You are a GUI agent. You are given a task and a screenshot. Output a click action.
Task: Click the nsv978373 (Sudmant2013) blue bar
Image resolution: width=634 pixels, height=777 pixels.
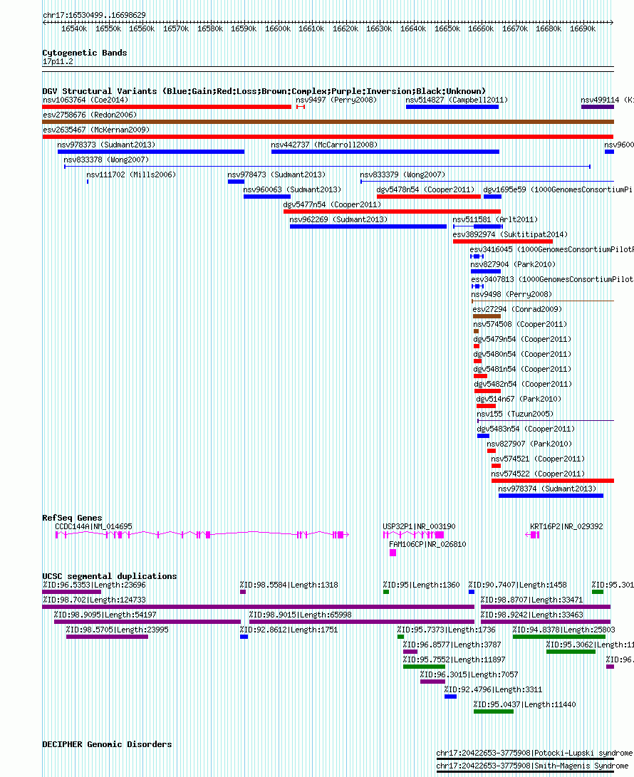pyautogui.click(x=151, y=152)
